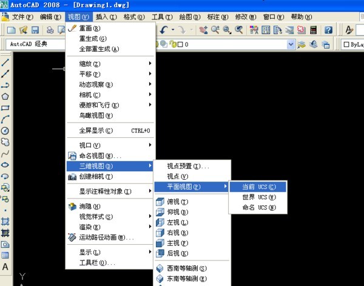Select the Circle draw tool
364x286 pixels.
(5, 131)
